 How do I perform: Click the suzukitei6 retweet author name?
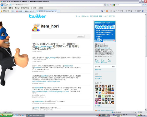pyautogui.click(x=39, y=88)
